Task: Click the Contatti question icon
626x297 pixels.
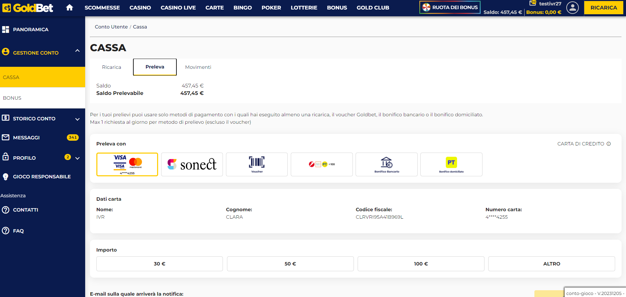Action: click(x=5, y=210)
